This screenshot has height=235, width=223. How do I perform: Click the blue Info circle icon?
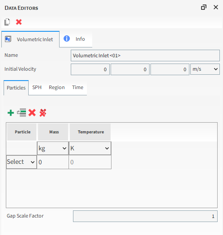coord(67,38)
